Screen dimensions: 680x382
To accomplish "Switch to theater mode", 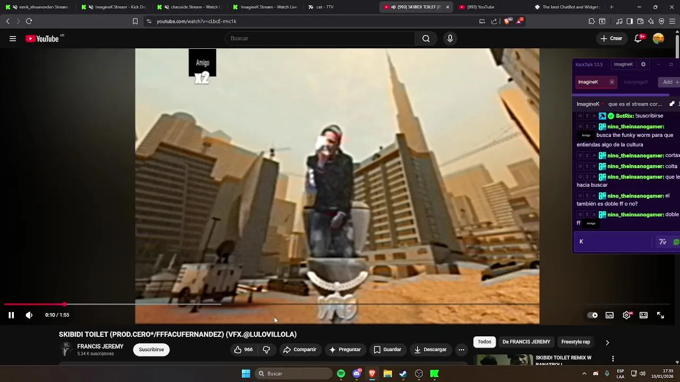I will click(x=643, y=315).
